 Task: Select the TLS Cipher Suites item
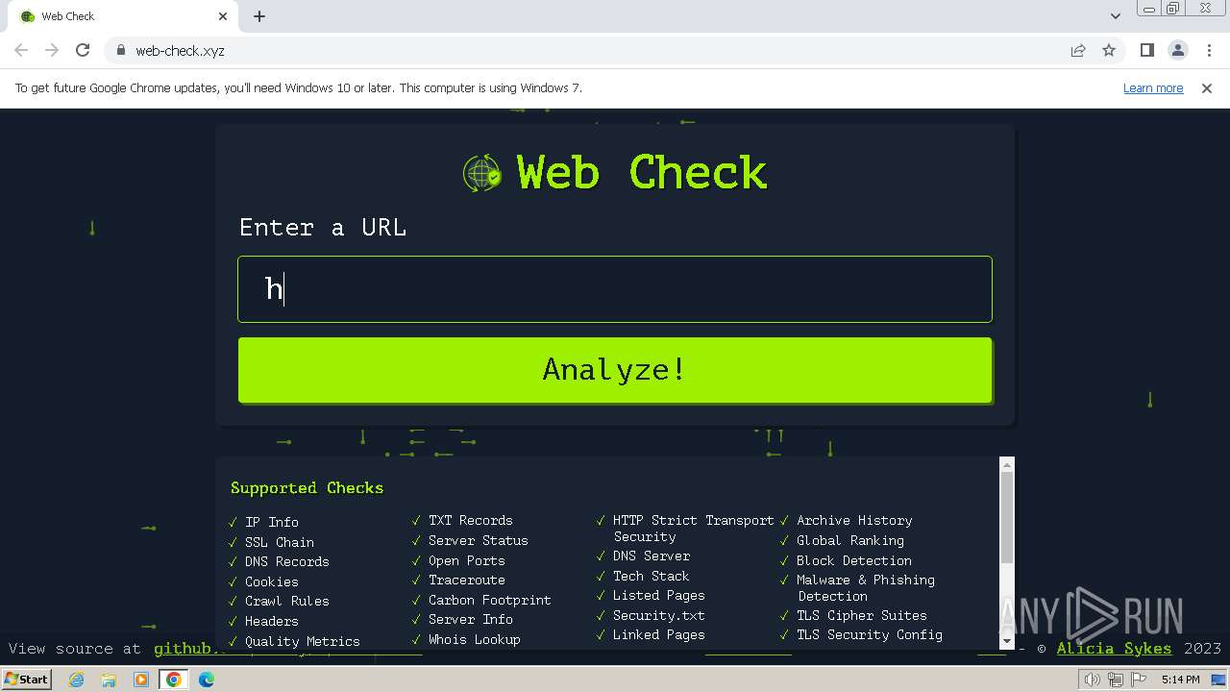point(862,615)
